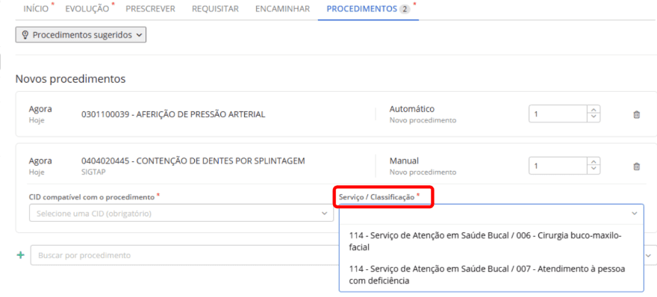Delete the Contenção de Dentes por Splintagem procedure
This screenshot has height=297, width=657.
[x=636, y=166]
